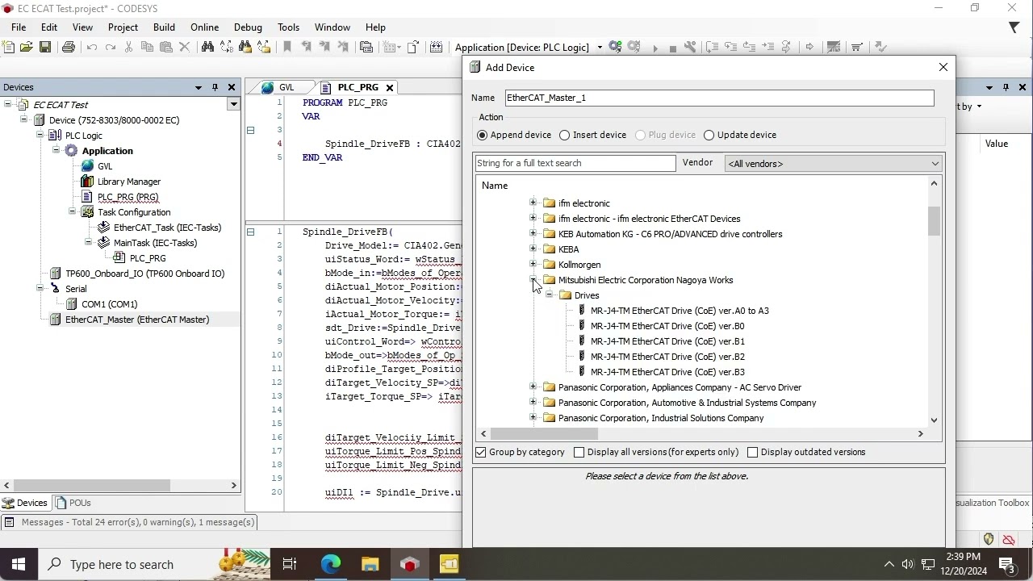
Task: Expand the Kollmorgen folder
Action: click(x=533, y=265)
